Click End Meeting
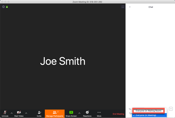The height and width of the screenshot is (118, 175). pyautogui.click(x=118, y=114)
